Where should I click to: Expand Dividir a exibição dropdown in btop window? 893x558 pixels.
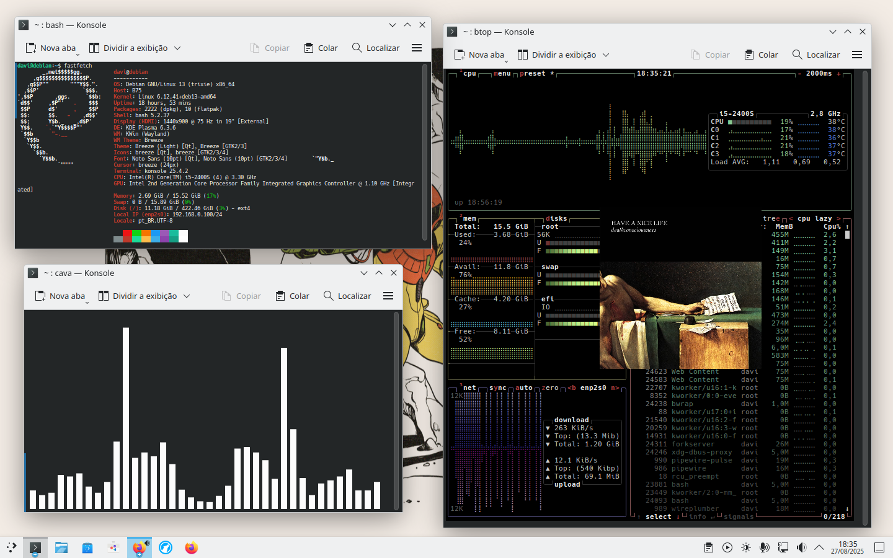(x=606, y=55)
